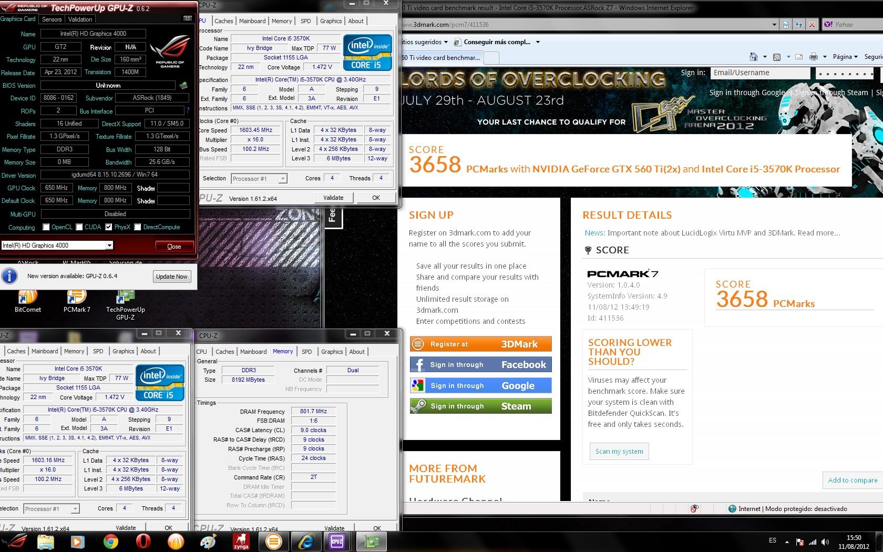Click the GPU-Z BIOS save chip icon

point(183,85)
